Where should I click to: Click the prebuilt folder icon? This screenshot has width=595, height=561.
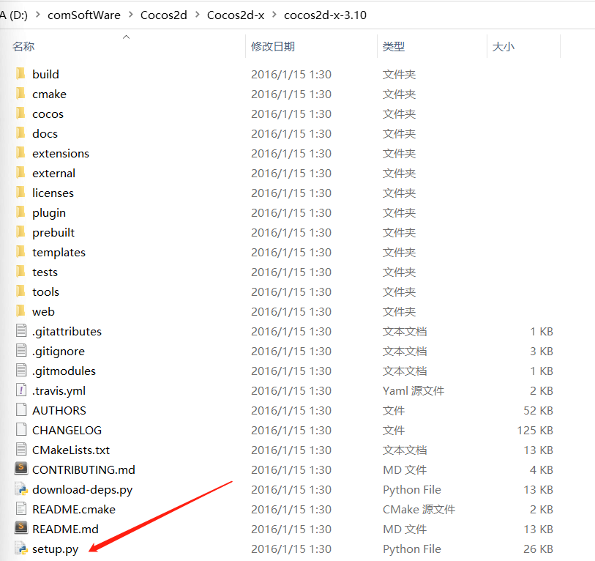coord(21,231)
